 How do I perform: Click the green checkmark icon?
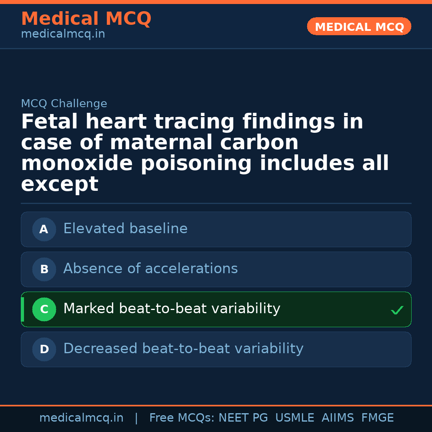click(x=397, y=310)
